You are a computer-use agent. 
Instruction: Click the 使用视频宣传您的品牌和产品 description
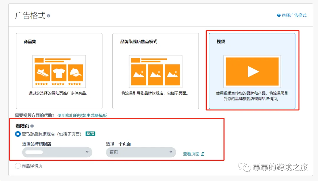(252, 96)
